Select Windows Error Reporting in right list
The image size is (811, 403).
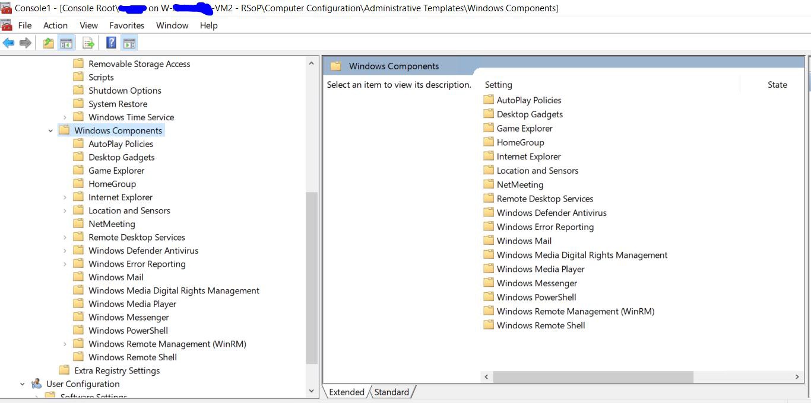pos(545,227)
